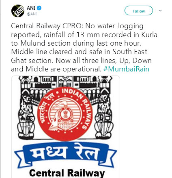Expand the tweet options chevron menu
Image resolution: width=172 pixels, height=178 pixels.
tap(160, 10)
